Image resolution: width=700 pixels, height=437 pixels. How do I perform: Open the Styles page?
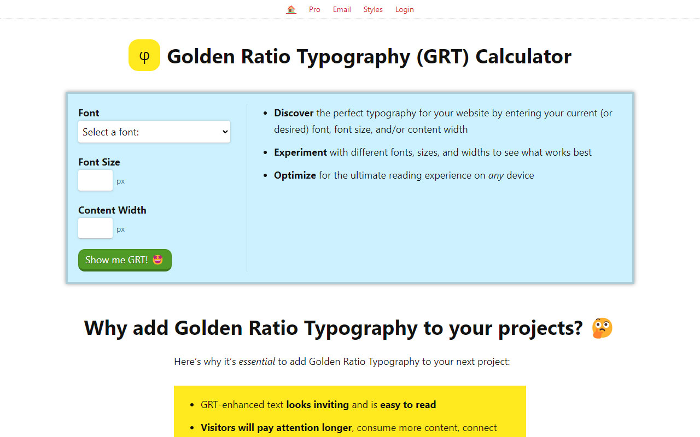point(373,9)
